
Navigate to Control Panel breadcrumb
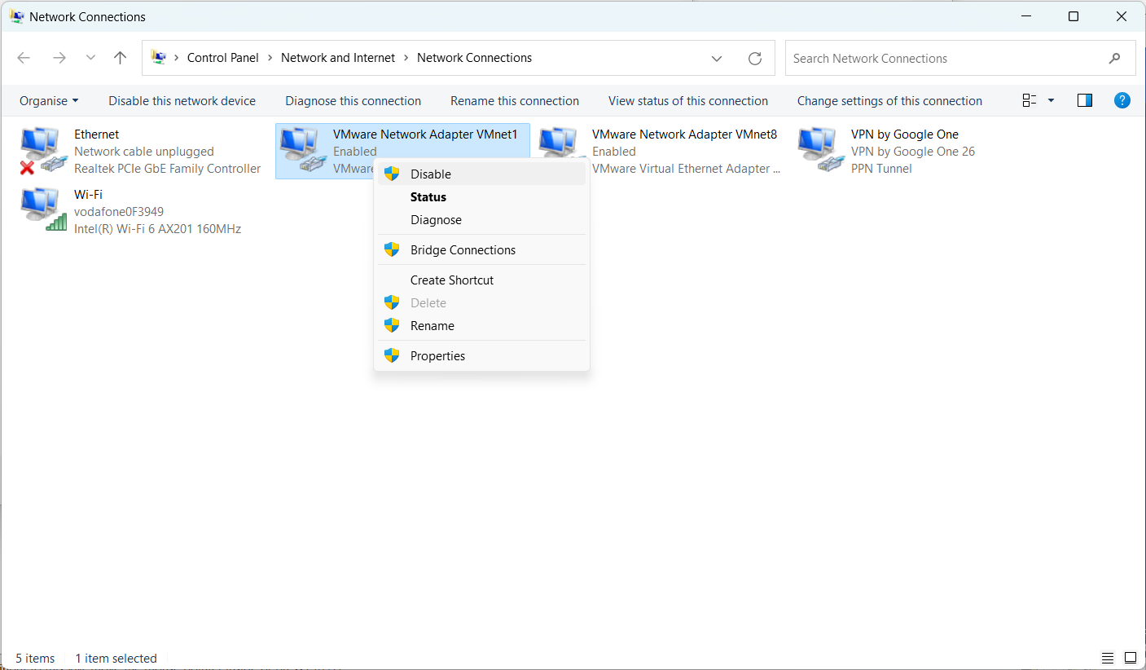[x=223, y=58]
